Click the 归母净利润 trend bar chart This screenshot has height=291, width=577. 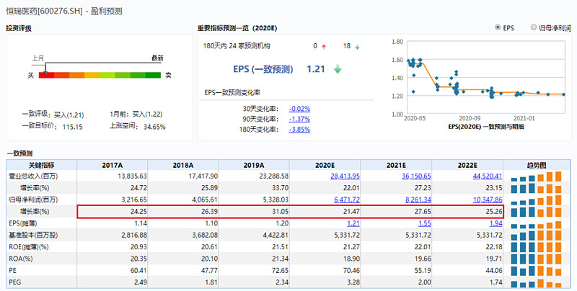536,200
